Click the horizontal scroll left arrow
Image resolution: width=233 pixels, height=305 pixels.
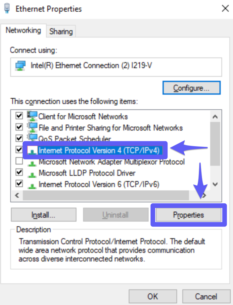point(17,195)
